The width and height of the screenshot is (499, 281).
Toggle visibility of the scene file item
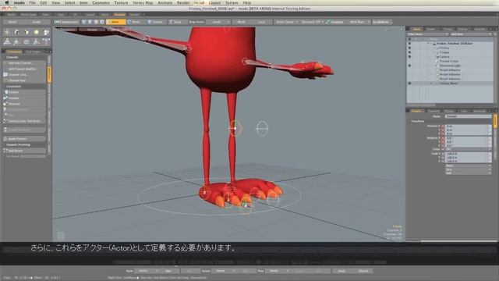tap(409, 44)
